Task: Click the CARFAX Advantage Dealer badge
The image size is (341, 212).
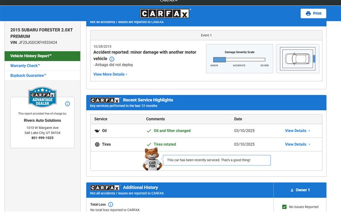Action: (42, 97)
